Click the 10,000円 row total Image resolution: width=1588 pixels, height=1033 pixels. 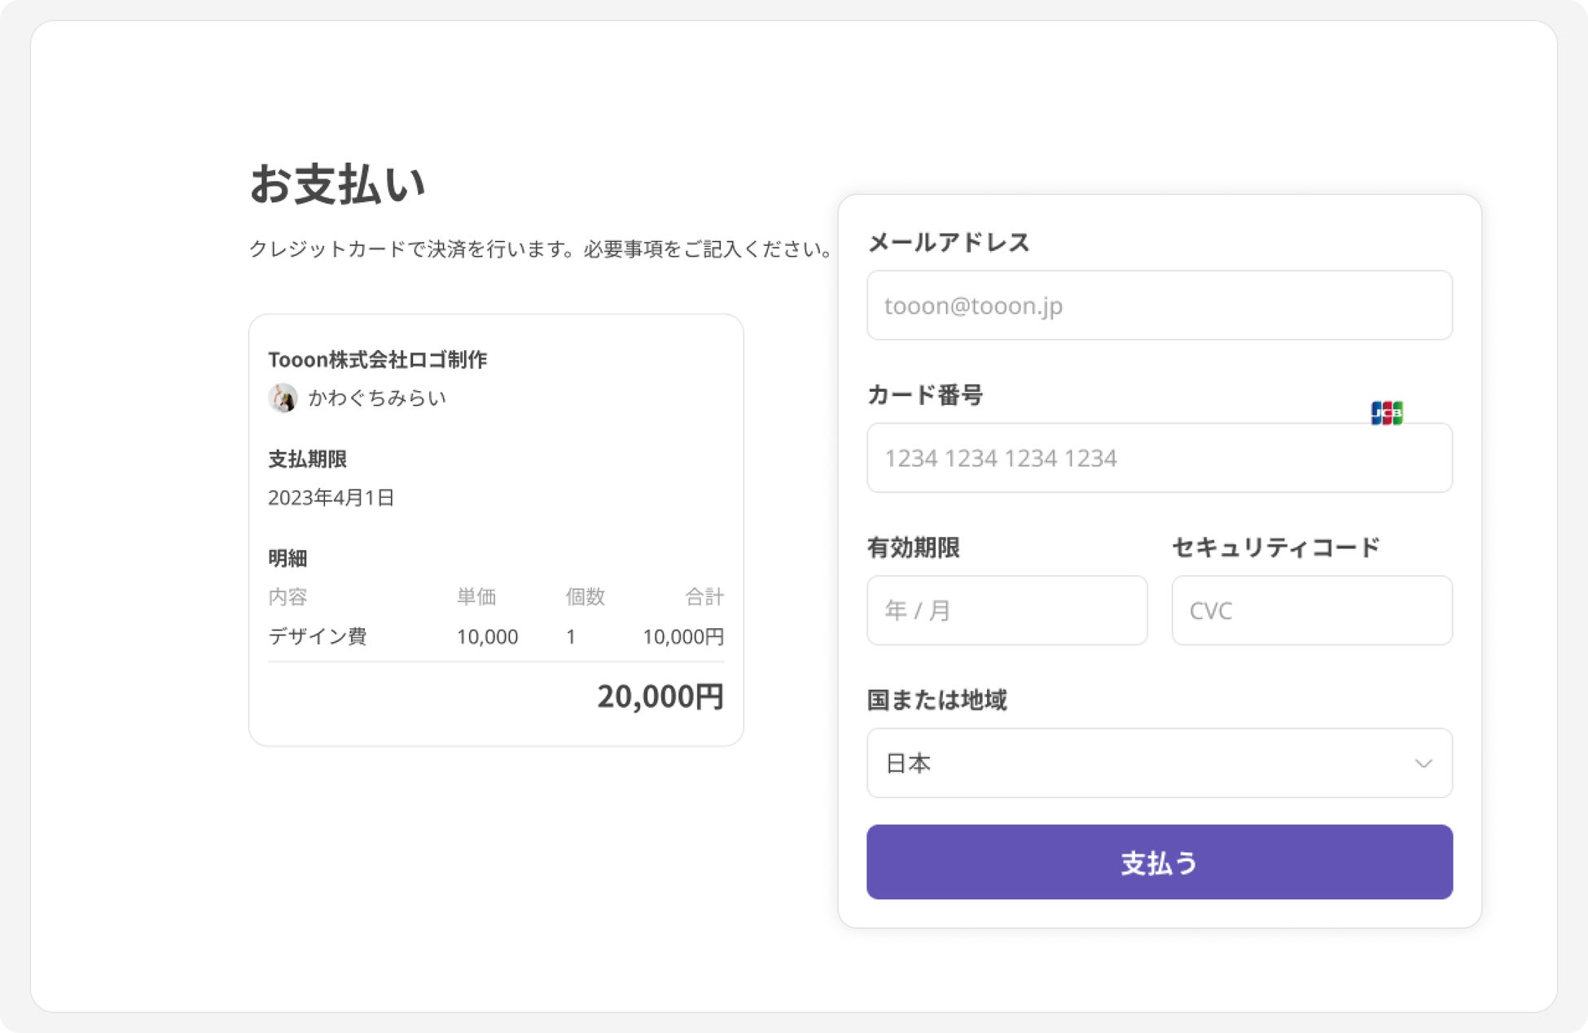pyautogui.click(x=682, y=636)
